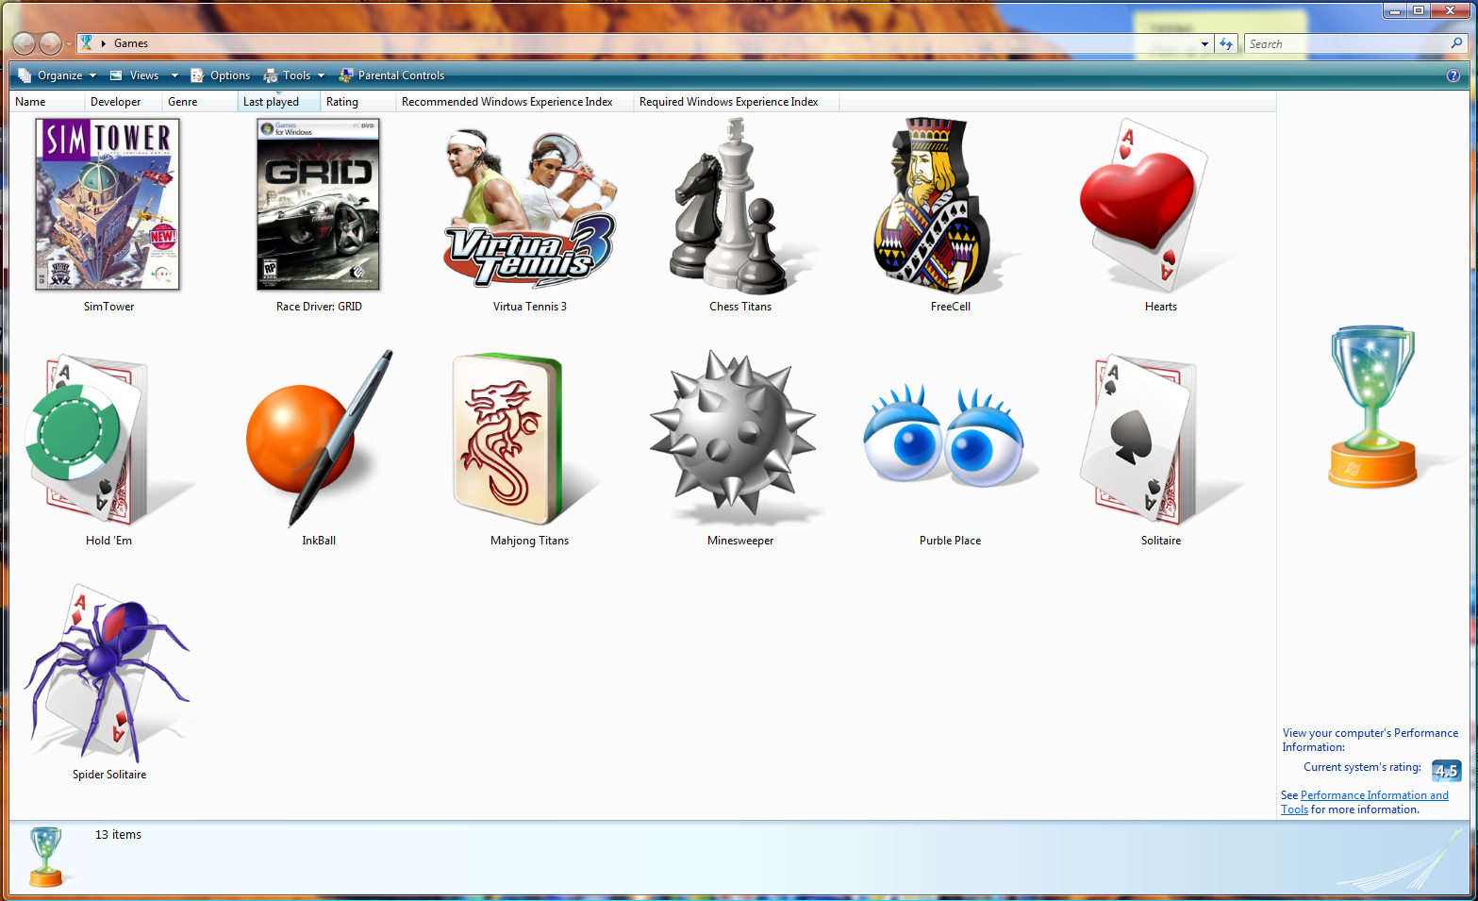Open the address bar history dropdown
This screenshot has width=1478, height=901.
click(x=1204, y=44)
